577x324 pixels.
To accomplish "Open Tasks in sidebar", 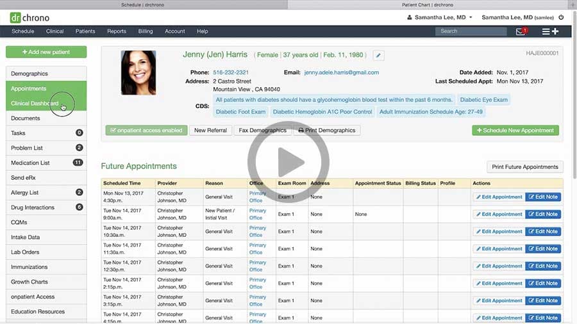I will click(46, 133).
